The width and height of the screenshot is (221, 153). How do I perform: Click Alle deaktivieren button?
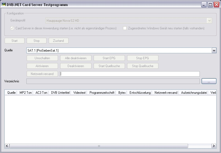pos(76,58)
